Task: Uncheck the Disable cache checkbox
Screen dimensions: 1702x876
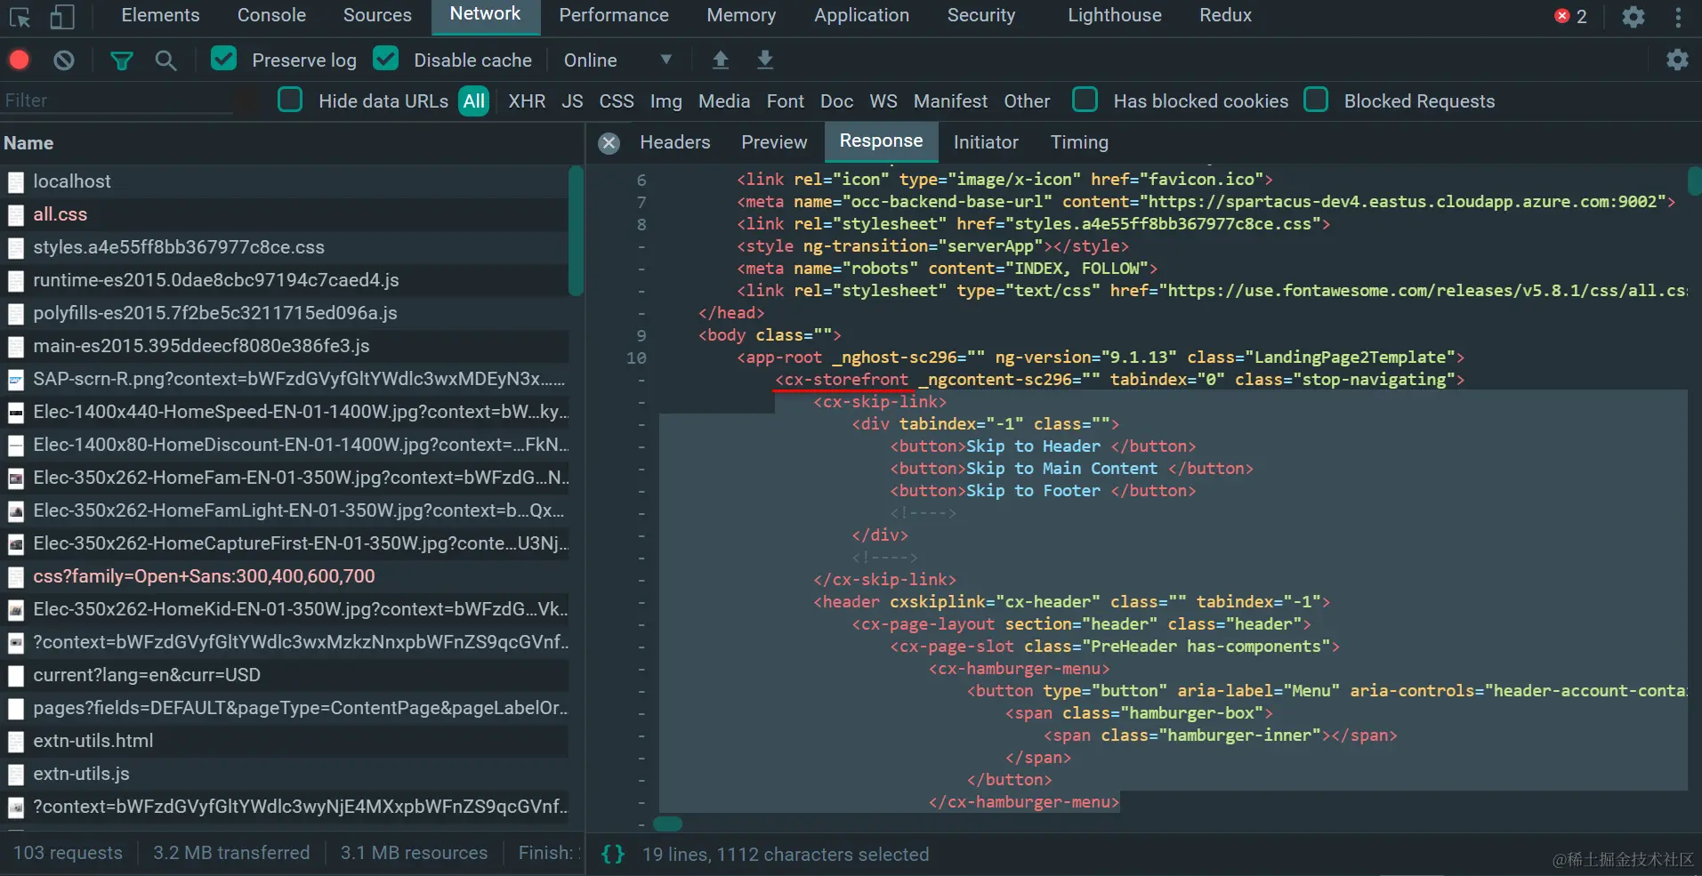Action: (x=385, y=59)
